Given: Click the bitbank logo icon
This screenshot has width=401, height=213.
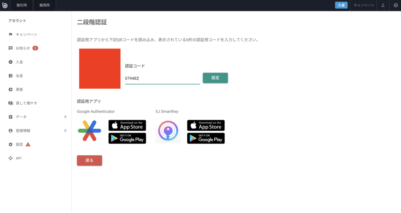Looking at the screenshot, I should (5, 5).
